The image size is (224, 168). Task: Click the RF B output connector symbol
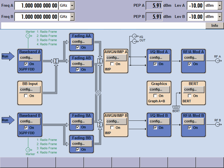coord(218,124)
